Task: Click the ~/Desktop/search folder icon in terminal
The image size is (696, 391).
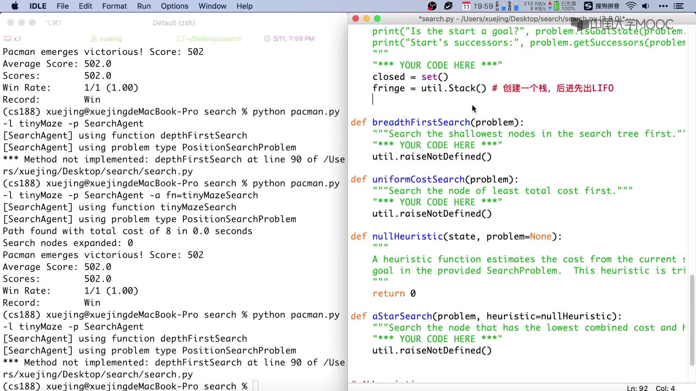Action: click(x=181, y=38)
